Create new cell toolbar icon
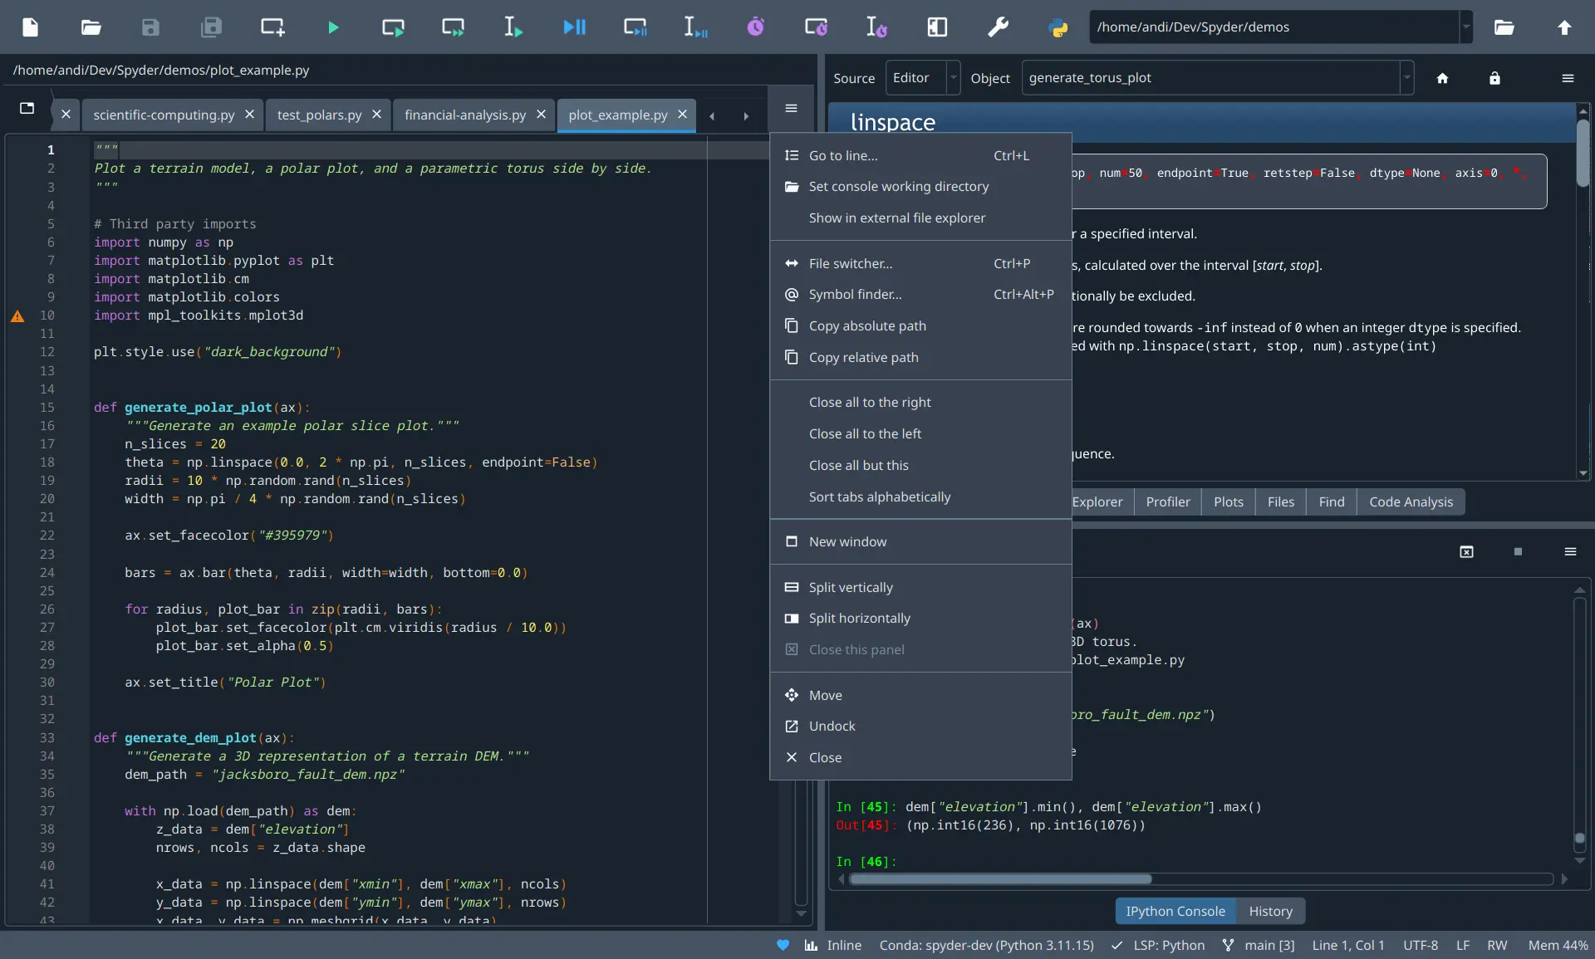 (272, 27)
